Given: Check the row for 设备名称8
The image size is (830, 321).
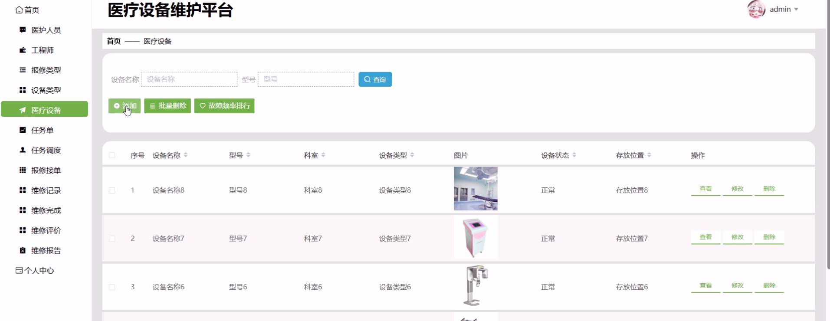Looking at the screenshot, I should tap(112, 190).
